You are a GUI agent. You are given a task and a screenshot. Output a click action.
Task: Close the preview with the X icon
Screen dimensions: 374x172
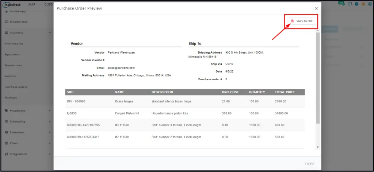point(316,8)
